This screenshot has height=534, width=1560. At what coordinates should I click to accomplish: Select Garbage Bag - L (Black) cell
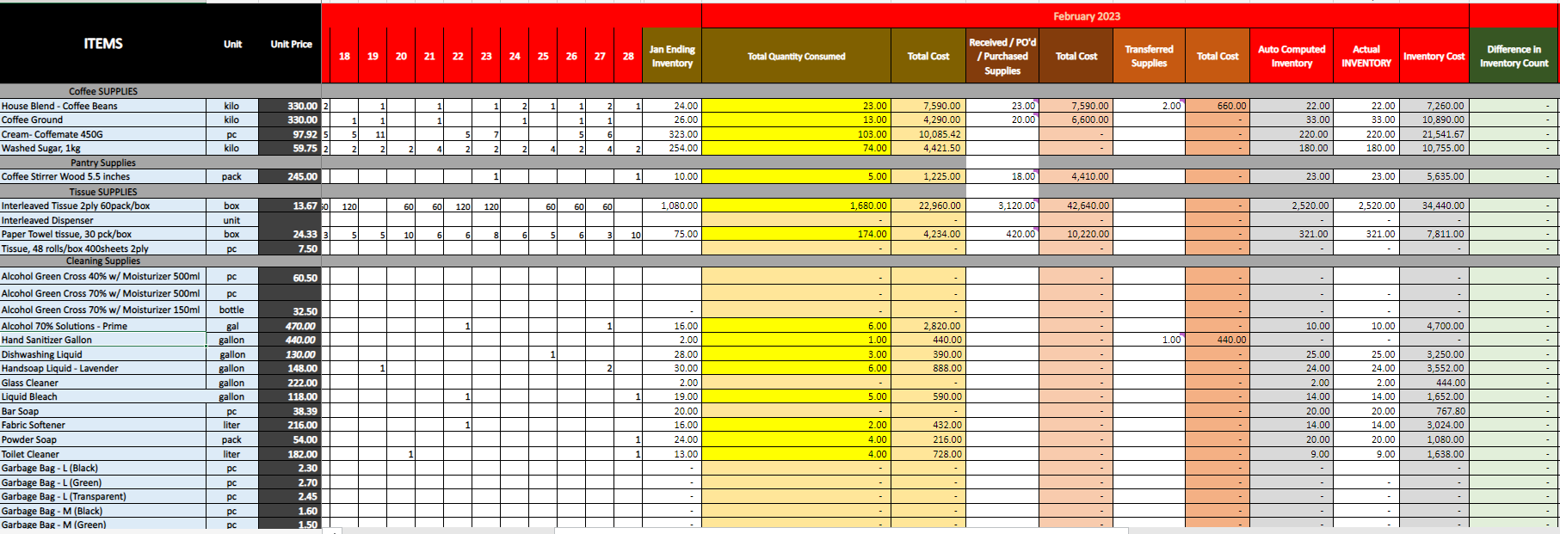103,468
